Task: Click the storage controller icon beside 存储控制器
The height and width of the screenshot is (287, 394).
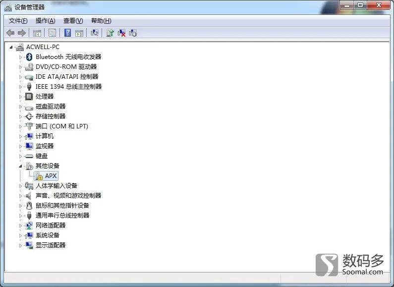Action: [x=29, y=116]
